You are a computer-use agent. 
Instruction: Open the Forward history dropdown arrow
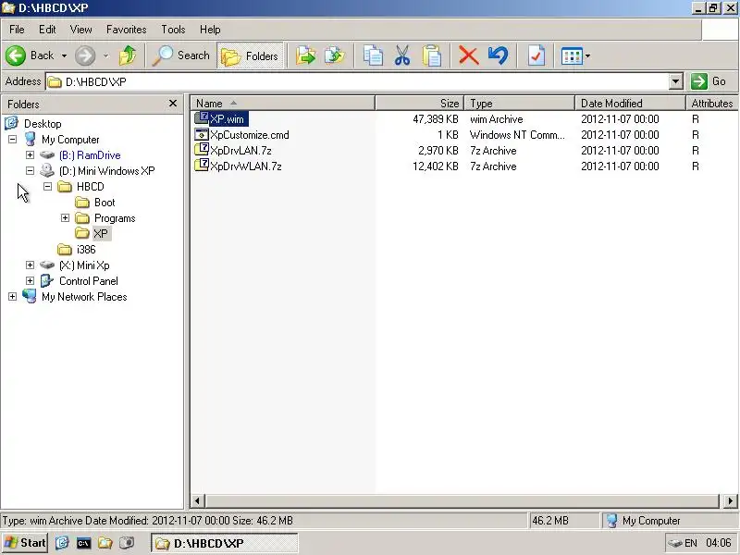click(x=105, y=55)
